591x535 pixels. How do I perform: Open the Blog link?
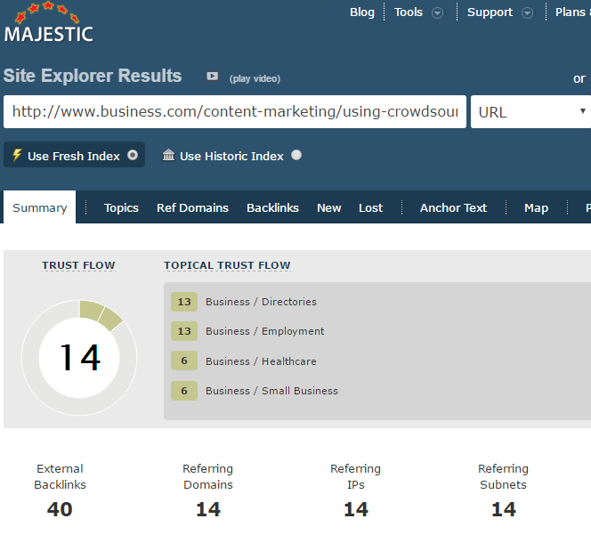[x=362, y=12]
